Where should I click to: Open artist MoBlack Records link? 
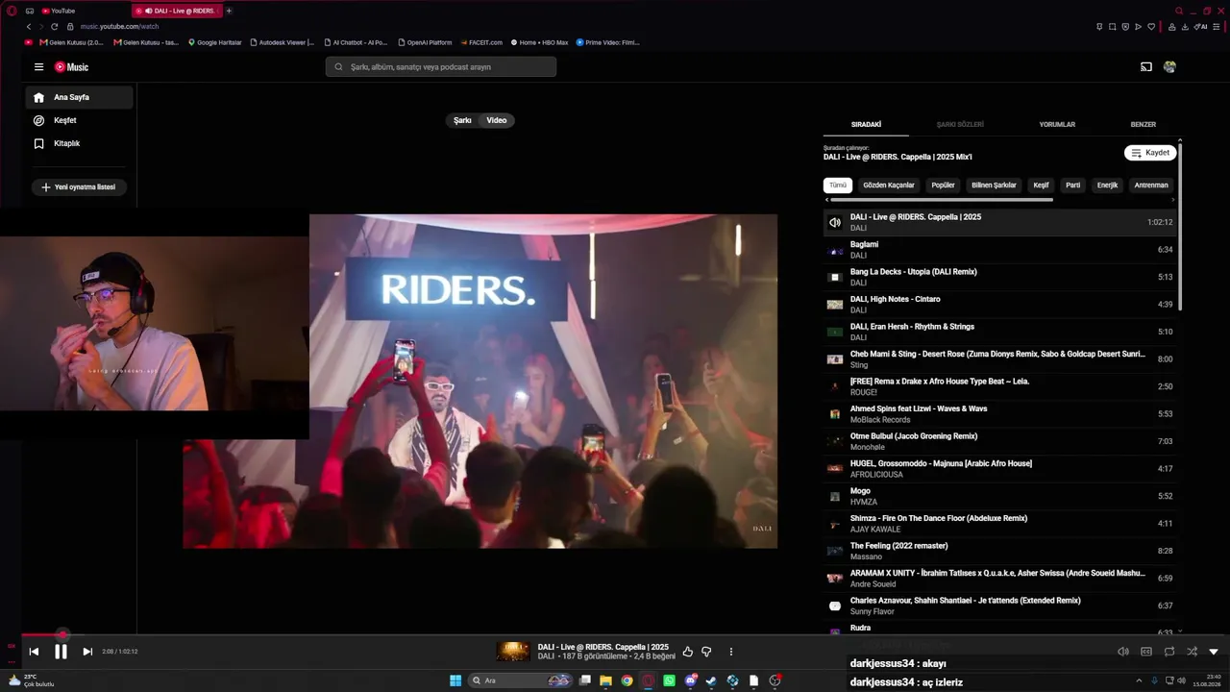point(880,420)
